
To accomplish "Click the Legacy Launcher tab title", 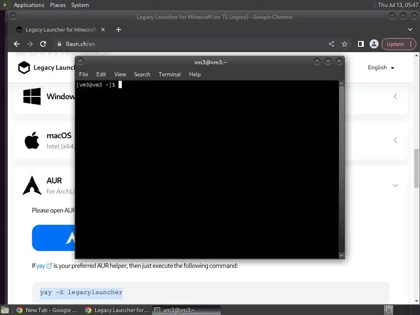I will pyautogui.click(x=61, y=30).
